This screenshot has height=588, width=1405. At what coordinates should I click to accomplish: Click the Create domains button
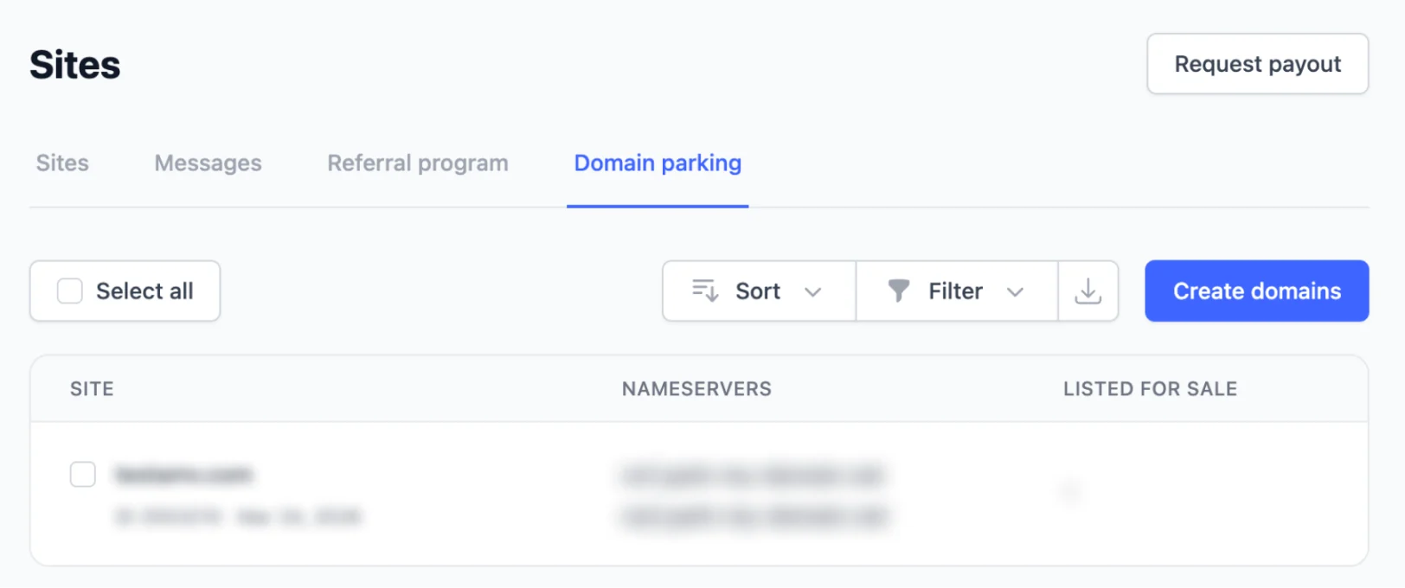(x=1256, y=291)
